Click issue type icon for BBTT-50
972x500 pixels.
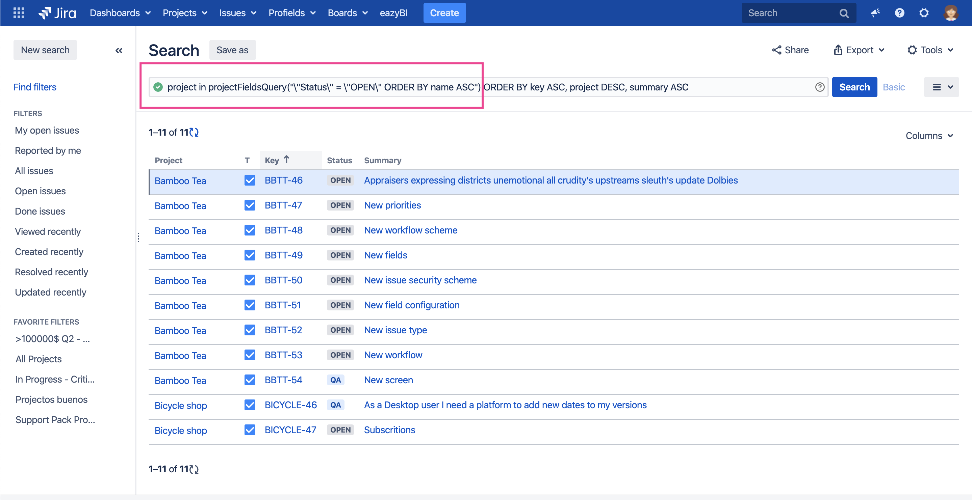249,280
